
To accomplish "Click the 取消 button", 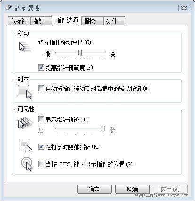I will coord(132,189).
